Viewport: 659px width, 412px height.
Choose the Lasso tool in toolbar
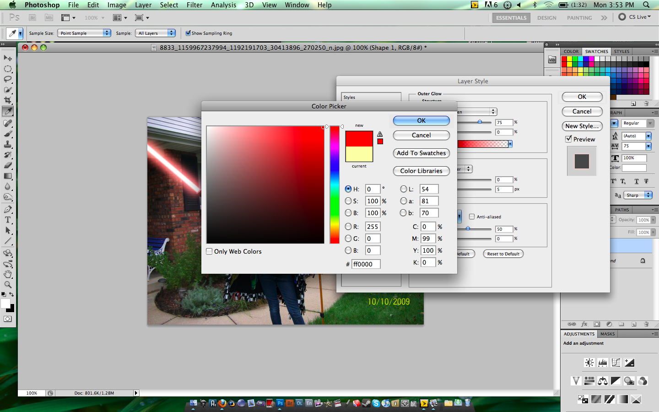8,79
